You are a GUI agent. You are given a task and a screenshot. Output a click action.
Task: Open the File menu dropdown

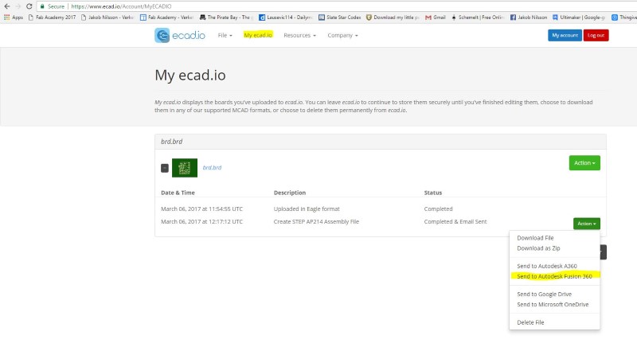pyautogui.click(x=225, y=35)
